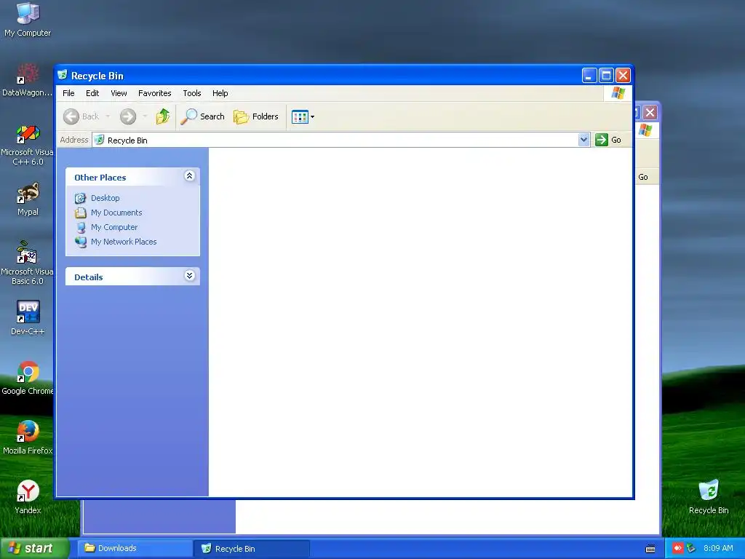
Task: Click Go button in background Downloads window
Action: click(643, 177)
